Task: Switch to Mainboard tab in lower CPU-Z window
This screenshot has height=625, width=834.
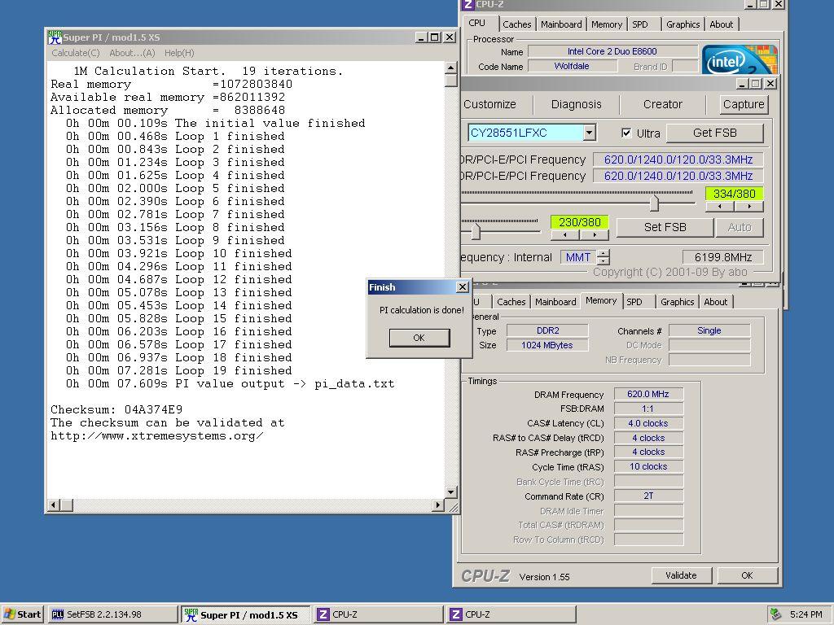Action: pyautogui.click(x=555, y=302)
